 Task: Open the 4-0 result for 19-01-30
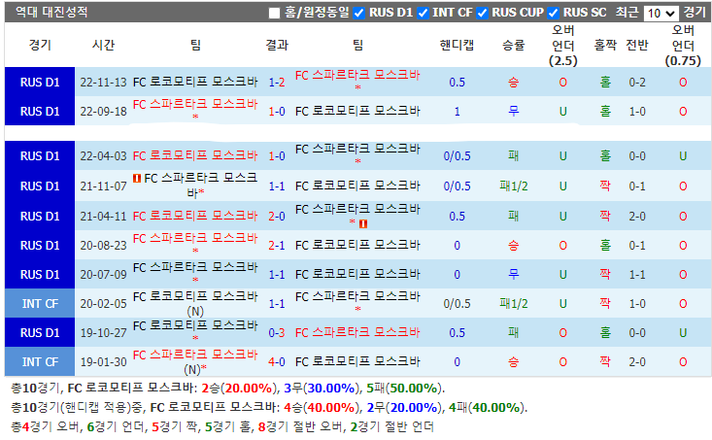click(277, 362)
